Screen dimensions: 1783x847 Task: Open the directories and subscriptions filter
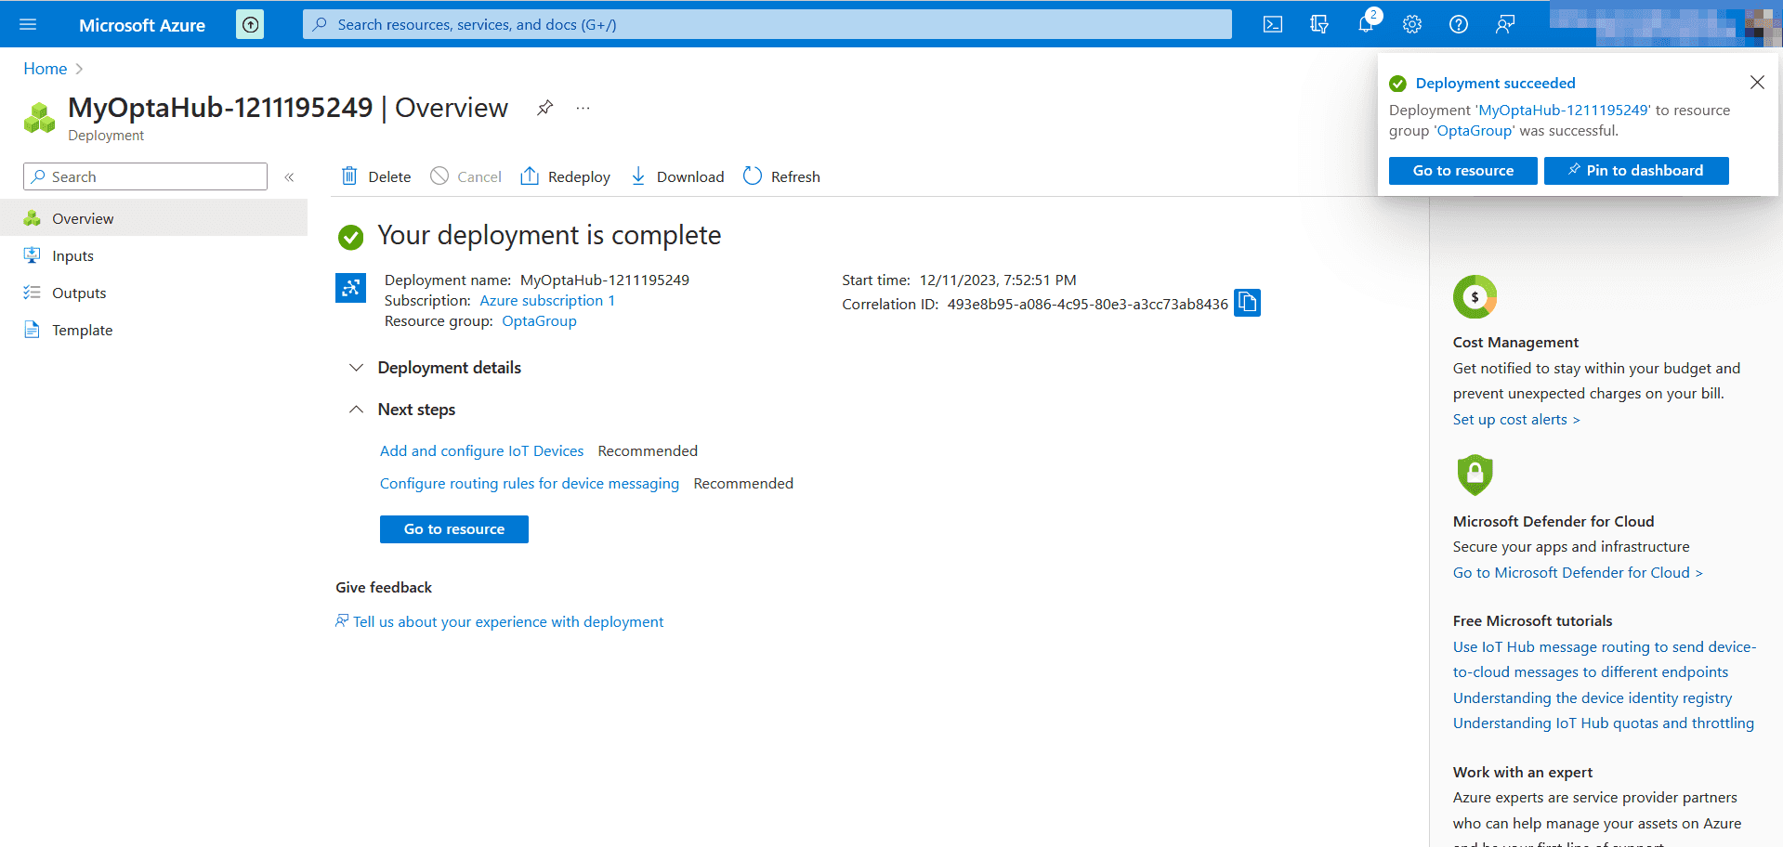point(1318,24)
